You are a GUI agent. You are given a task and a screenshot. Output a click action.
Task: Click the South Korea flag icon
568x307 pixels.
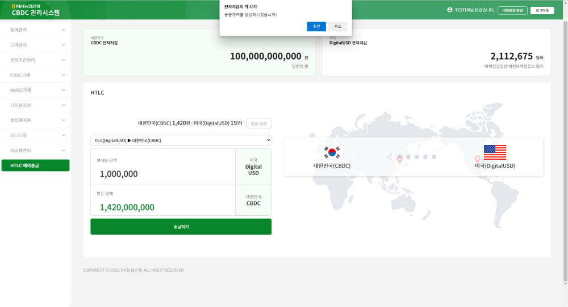point(332,152)
